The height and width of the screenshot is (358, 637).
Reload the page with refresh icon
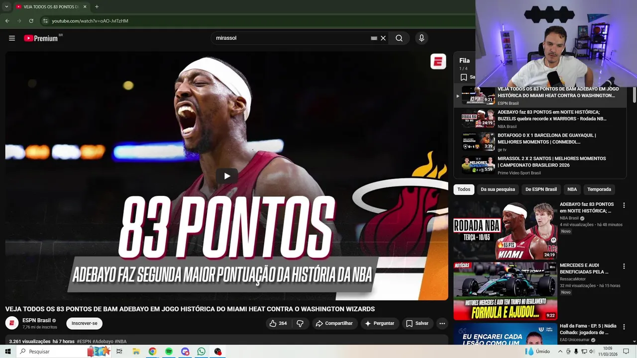point(31,21)
